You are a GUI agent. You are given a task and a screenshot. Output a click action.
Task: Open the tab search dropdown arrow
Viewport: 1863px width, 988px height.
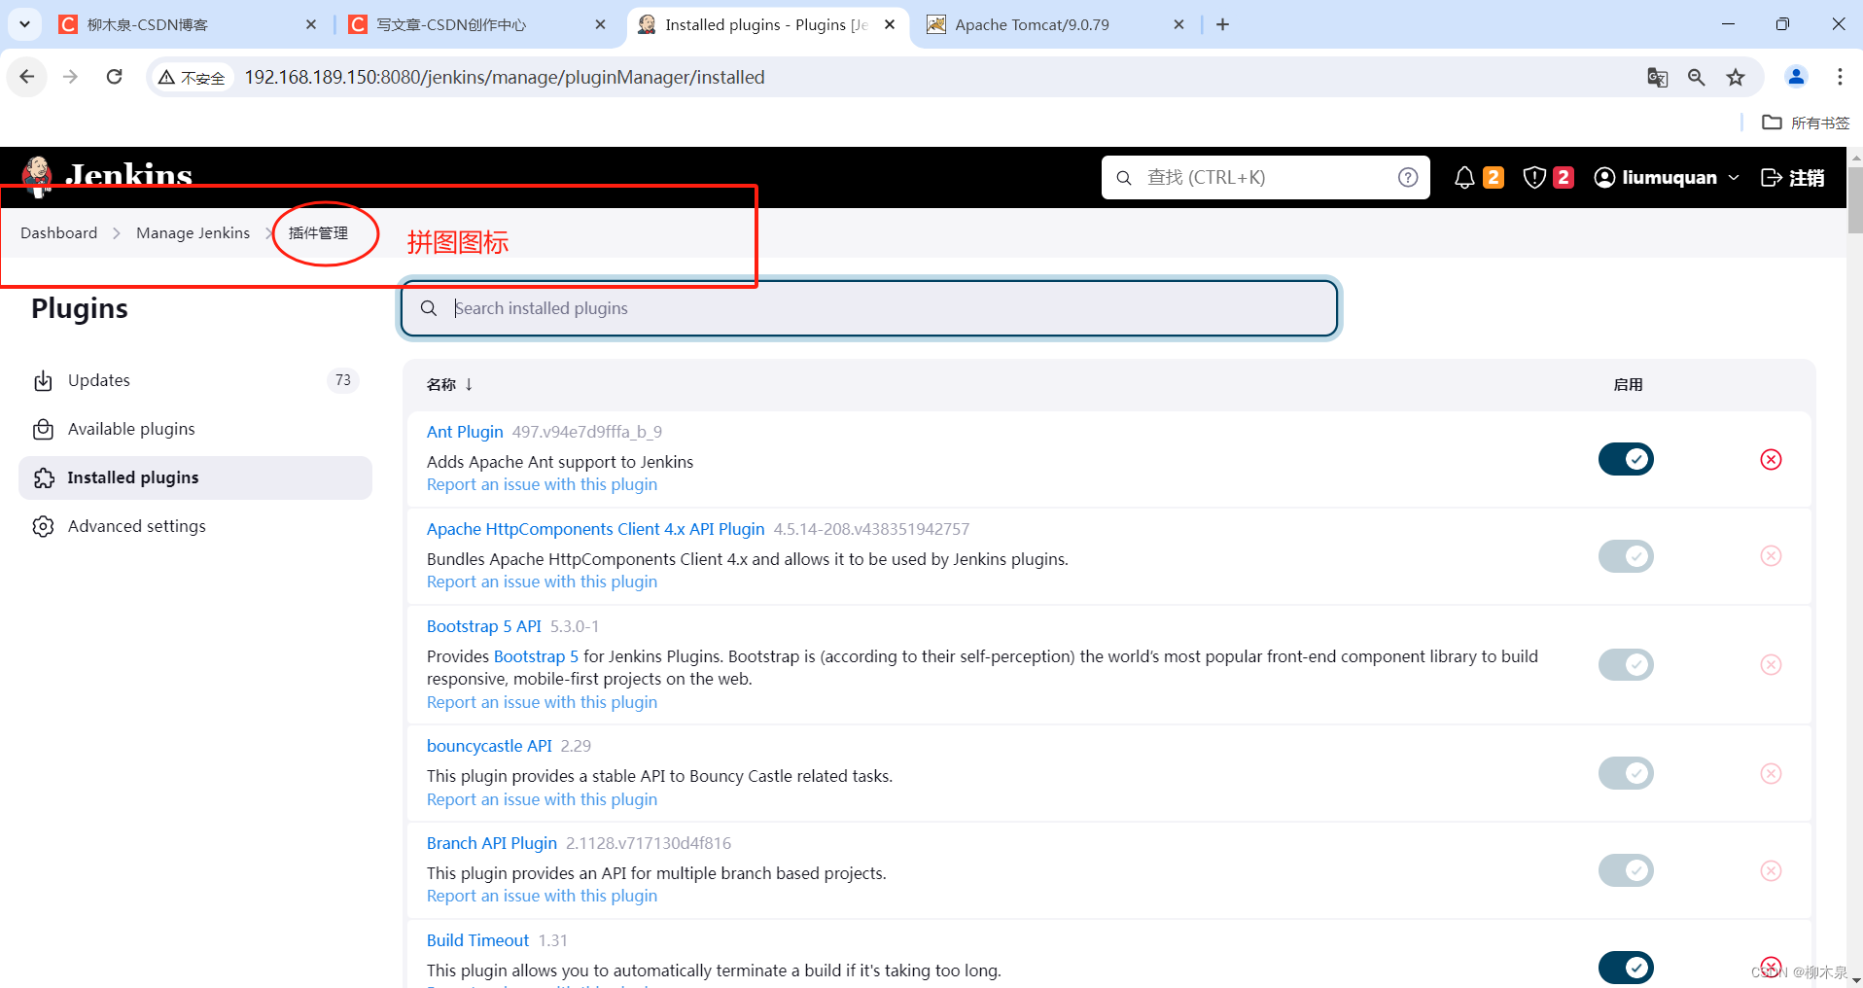pyautogui.click(x=24, y=24)
